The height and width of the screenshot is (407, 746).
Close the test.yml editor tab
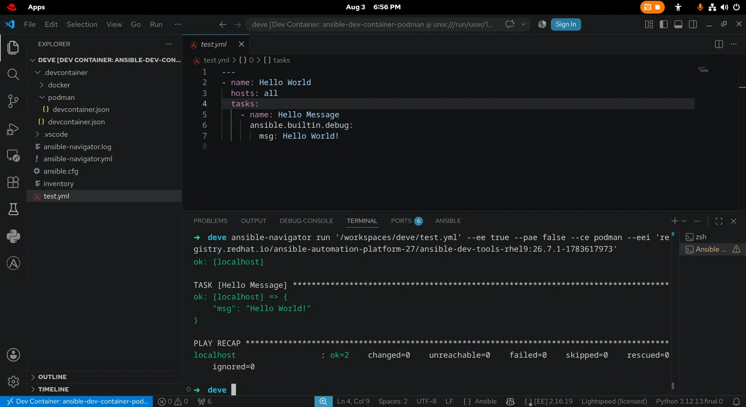(x=241, y=44)
